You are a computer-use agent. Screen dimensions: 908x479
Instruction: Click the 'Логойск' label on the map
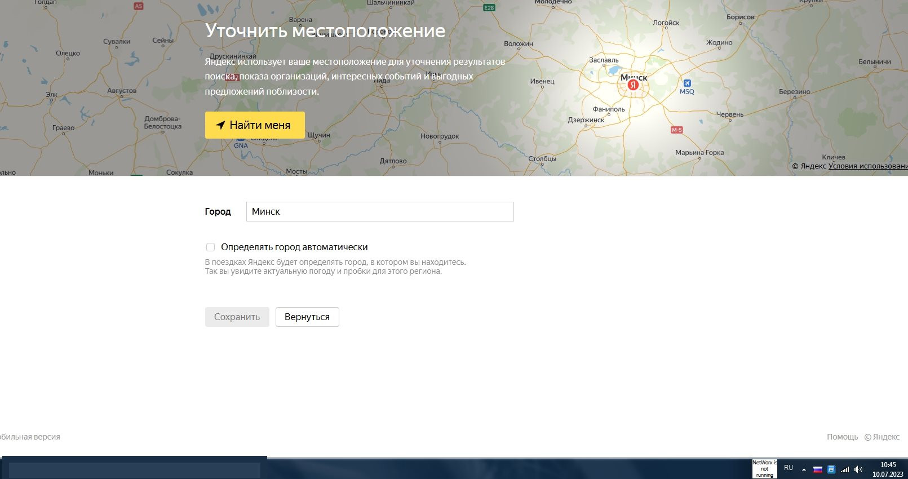click(666, 23)
